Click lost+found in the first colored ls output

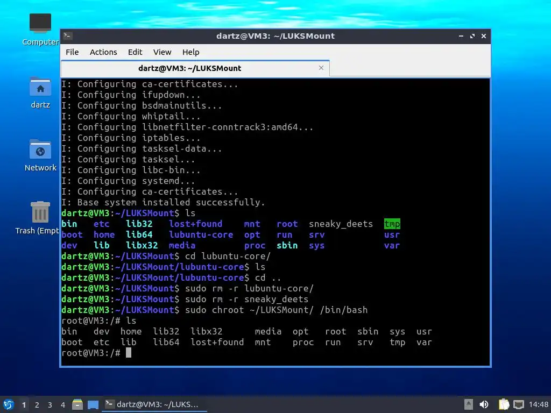pyautogui.click(x=196, y=224)
